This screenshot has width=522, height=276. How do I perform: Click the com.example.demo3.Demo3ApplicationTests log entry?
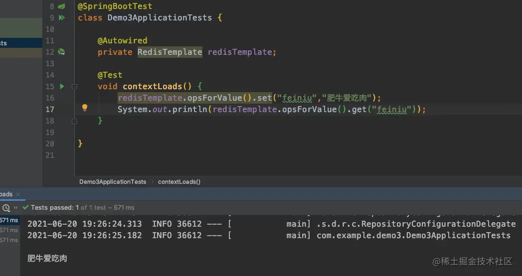413,236
